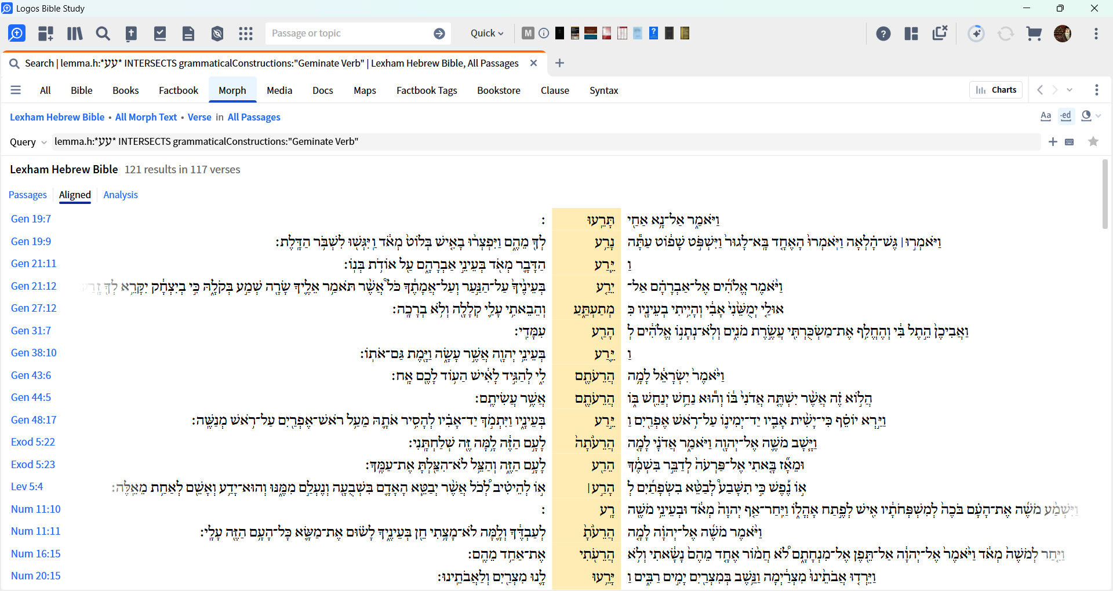
Task: Add search term with plus icon
Action: tap(1053, 142)
